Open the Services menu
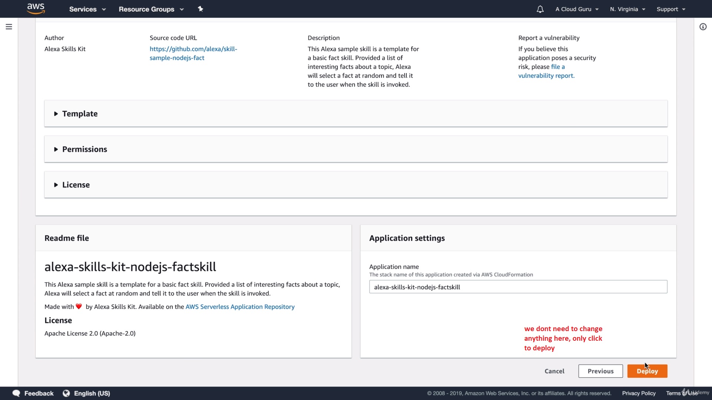Viewport: 712px width, 400px height. click(87, 9)
